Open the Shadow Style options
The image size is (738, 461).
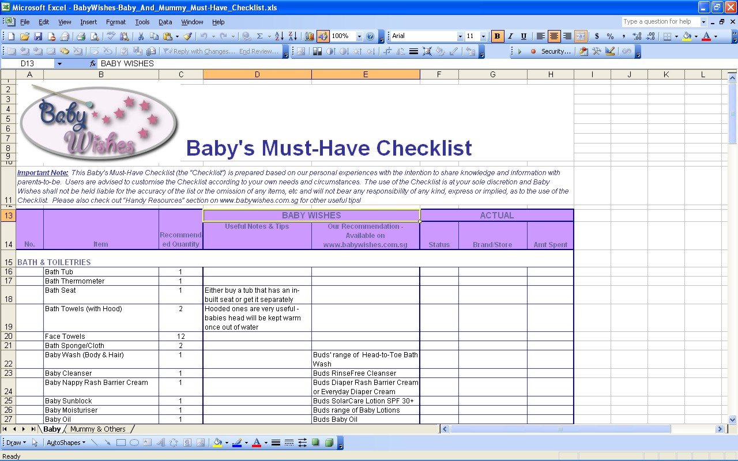point(315,443)
